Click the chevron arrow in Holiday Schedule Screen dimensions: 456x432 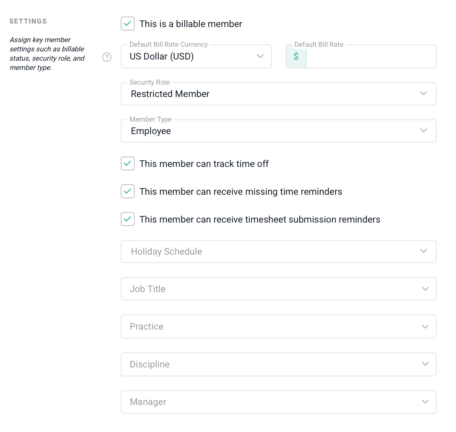coord(424,251)
